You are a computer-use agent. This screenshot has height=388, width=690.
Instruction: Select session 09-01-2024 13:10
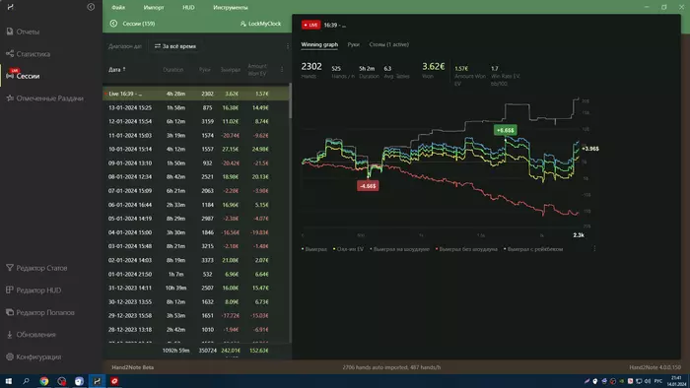(196, 163)
